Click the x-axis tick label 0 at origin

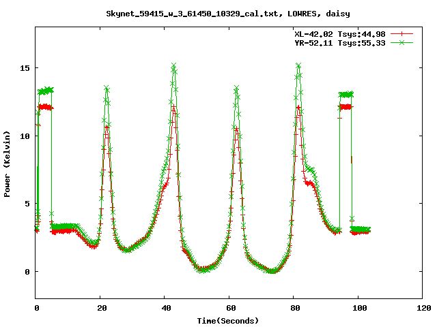point(37,308)
